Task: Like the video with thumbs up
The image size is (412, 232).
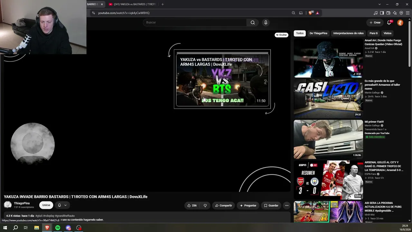Action: point(192,206)
